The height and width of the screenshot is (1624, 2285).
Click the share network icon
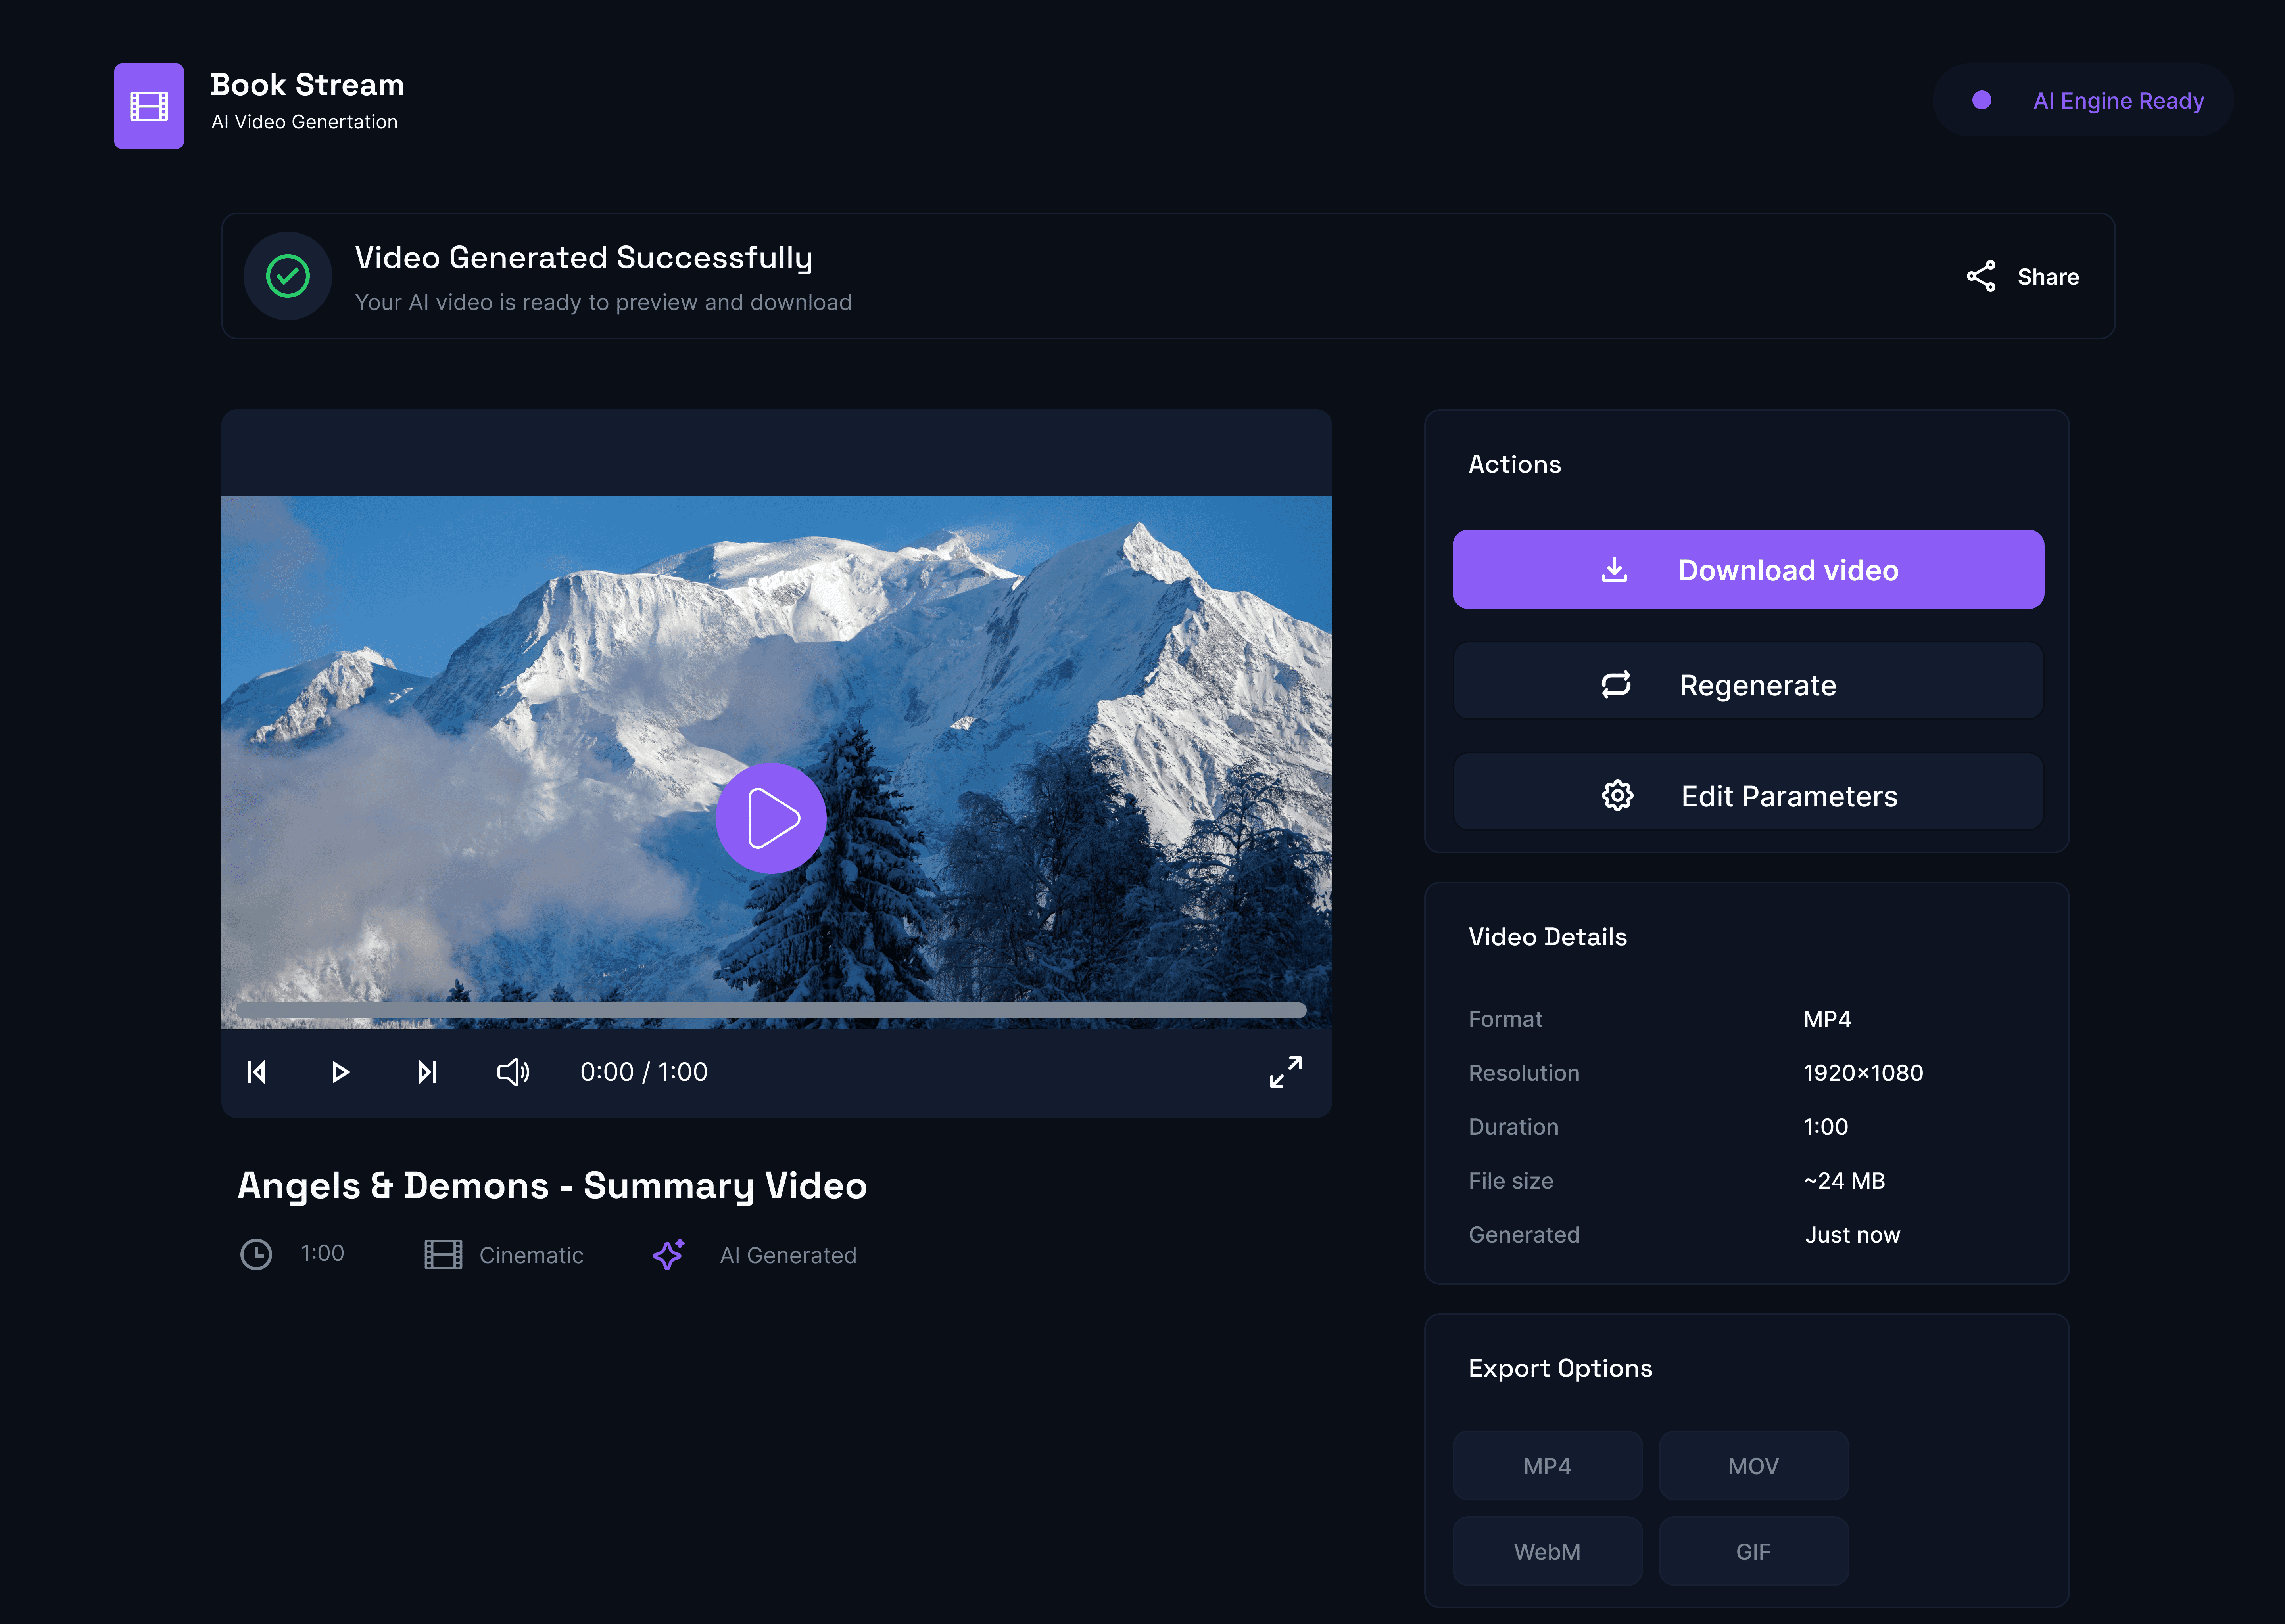[1981, 276]
